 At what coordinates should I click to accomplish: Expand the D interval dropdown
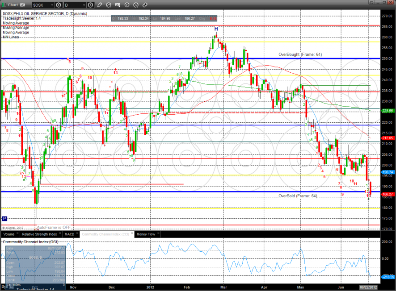click(84, 5)
